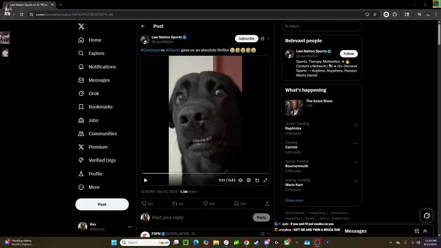
Task: Toggle video fullscreen
Action: click(266, 180)
